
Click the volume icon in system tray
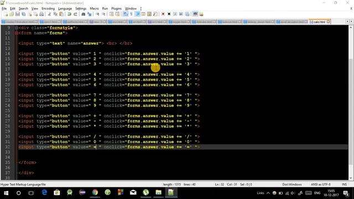point(293,193)
